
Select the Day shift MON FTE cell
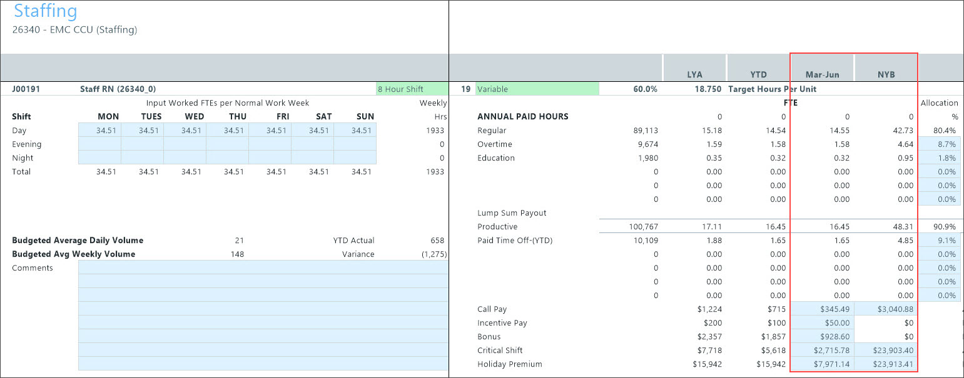tap(99, 131)
